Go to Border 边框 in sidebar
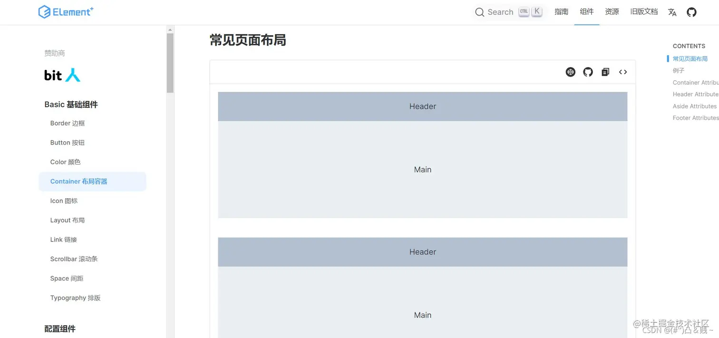 point(68,123)
